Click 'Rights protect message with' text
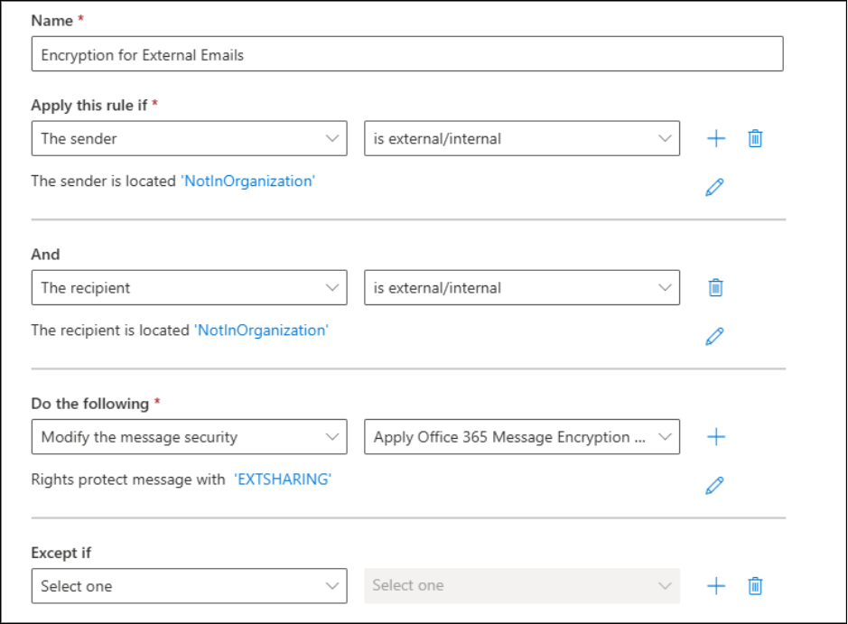Viewport: 848px width, 624px height. 127,480
